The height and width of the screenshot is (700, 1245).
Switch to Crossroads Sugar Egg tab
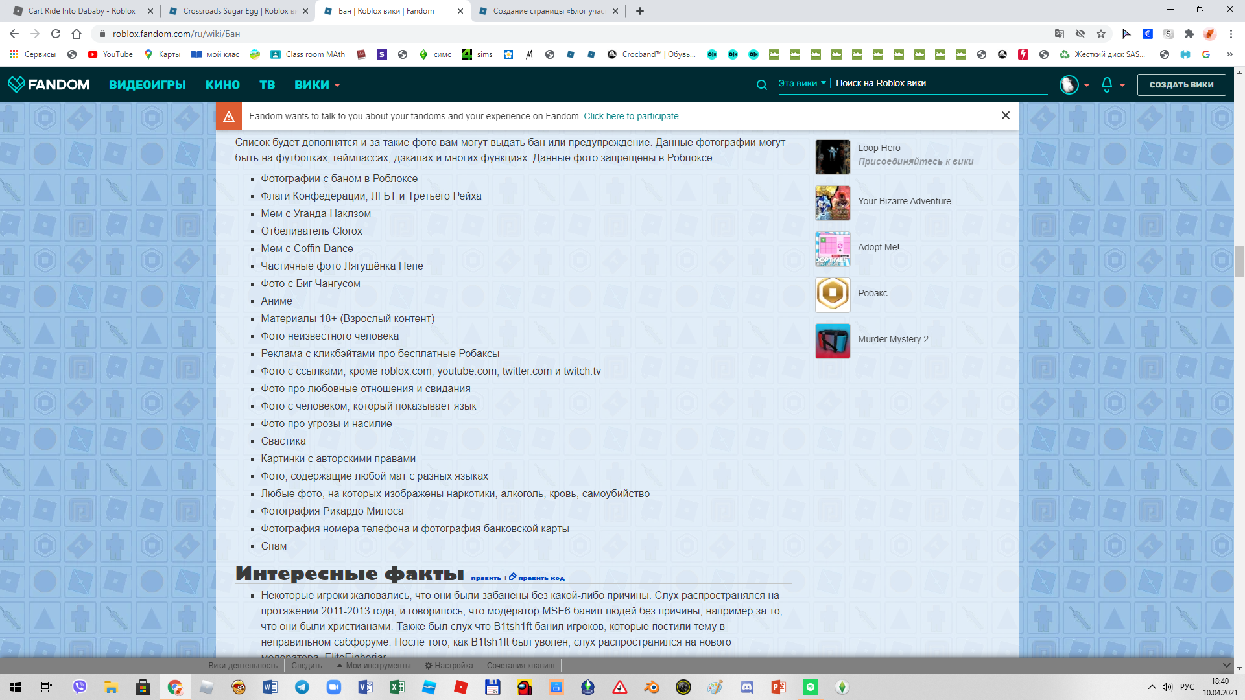point(237,11)
